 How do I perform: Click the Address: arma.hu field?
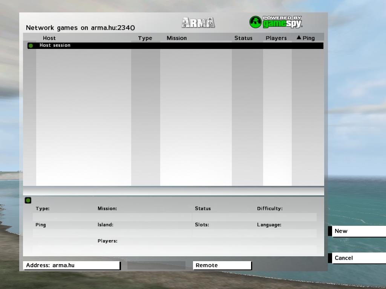click(x=71, y=265)
